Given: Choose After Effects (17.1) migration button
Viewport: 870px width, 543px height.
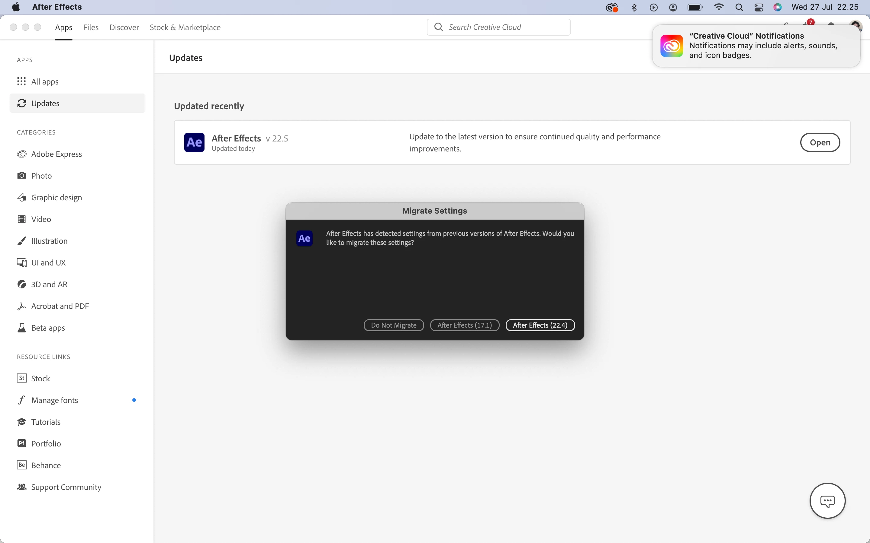Looking at the screenshot, I should [x=465, y=325].
